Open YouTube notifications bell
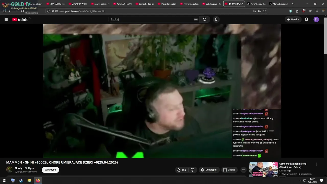Image resolution: width=327 pixels, height=184 pixels. coord(306,19)
